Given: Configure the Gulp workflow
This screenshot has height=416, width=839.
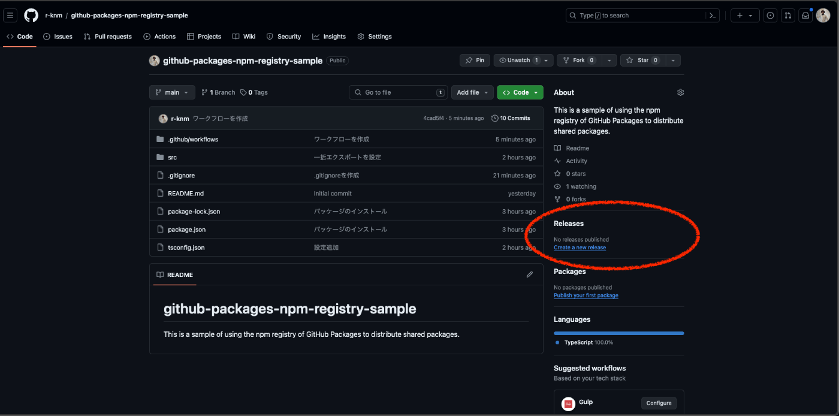Looking at the screenshot, I should tap(659, 403).
